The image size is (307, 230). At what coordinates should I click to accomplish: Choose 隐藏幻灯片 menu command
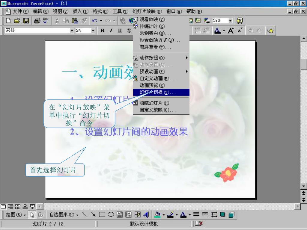click(x=161, y=103)
